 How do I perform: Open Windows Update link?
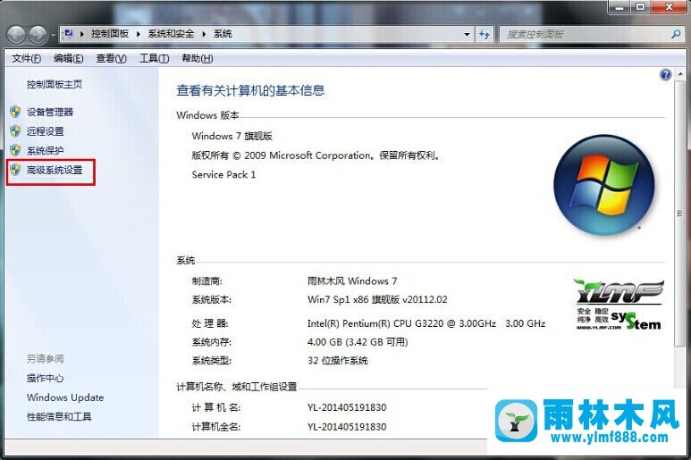pyautogui.click(x=65, y=397)
